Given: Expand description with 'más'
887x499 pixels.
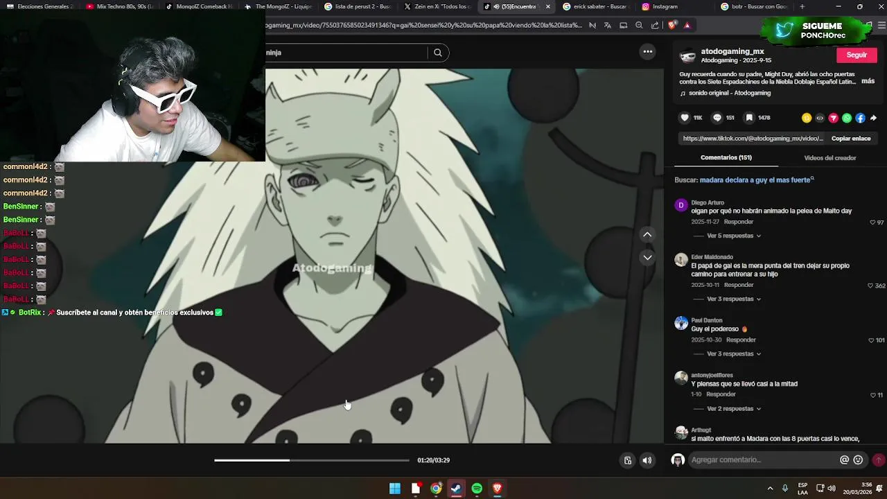Looking at the screenshot, I should 868,81.
